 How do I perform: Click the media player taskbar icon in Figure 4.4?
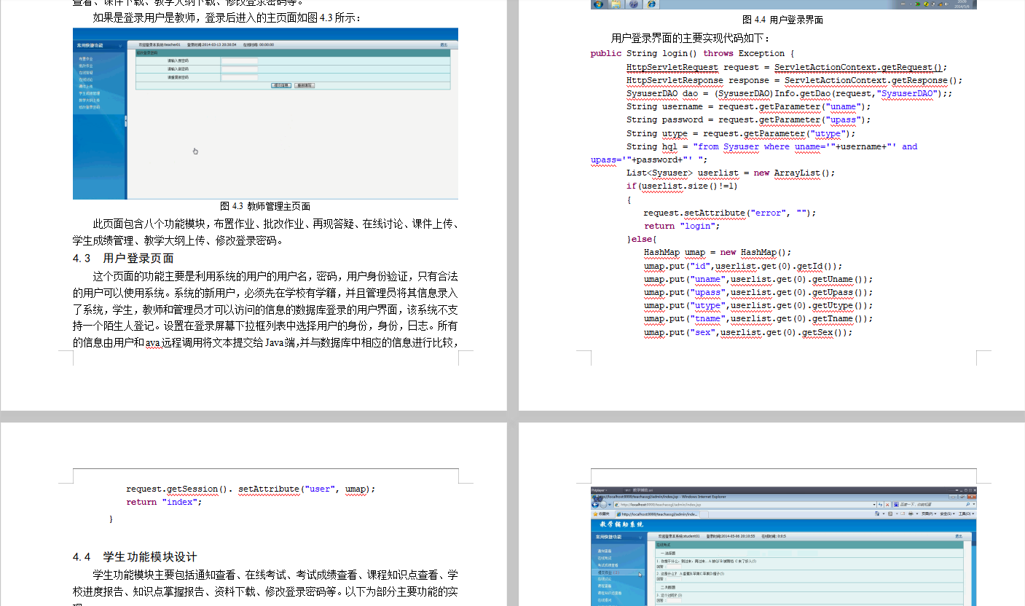tap(634, 4)
